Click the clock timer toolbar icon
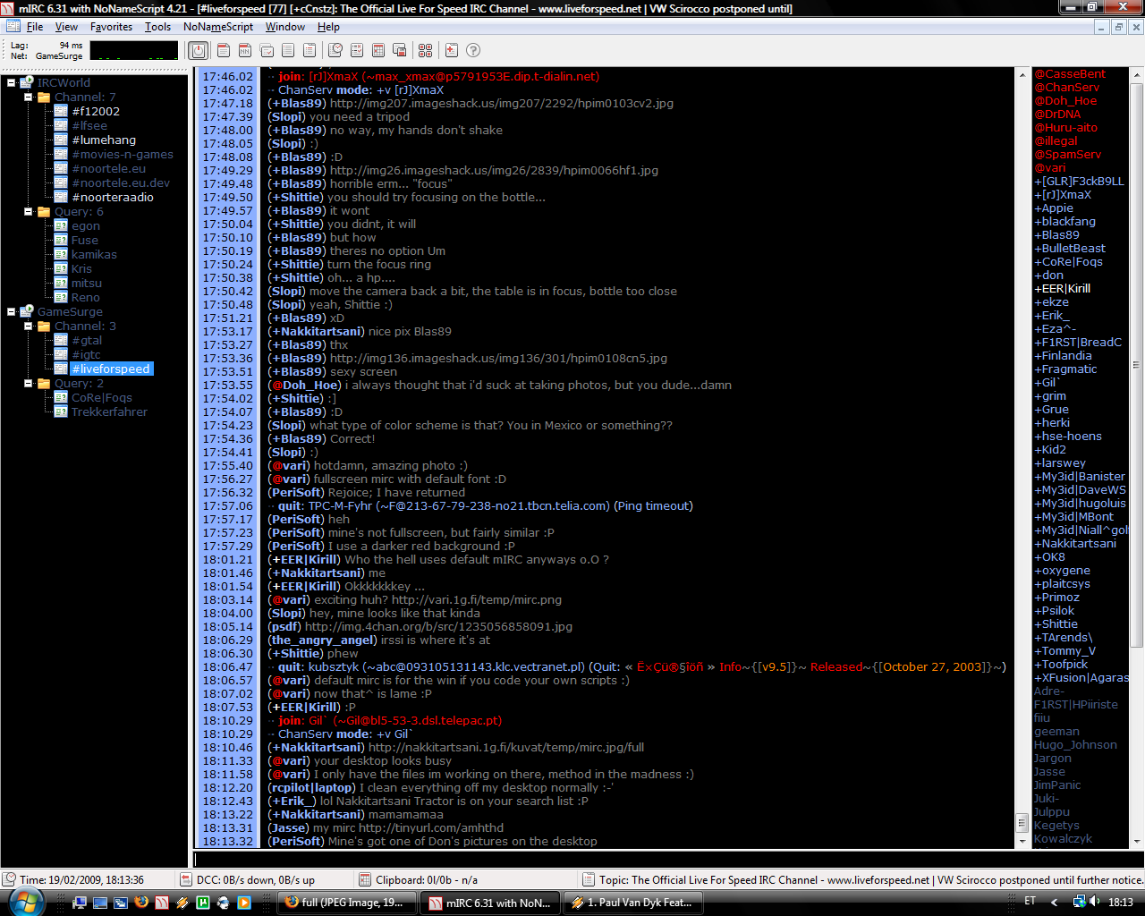 pos(335,51)
